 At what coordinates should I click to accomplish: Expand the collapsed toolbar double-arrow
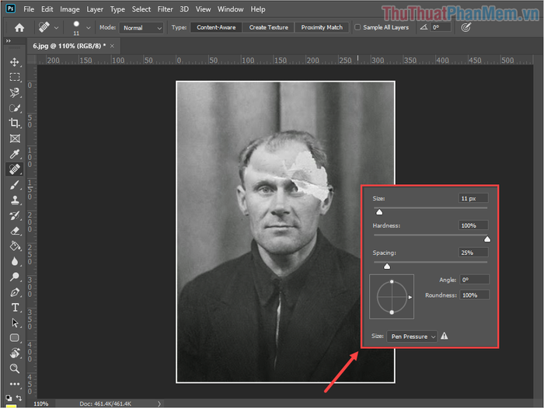(9, 41)
